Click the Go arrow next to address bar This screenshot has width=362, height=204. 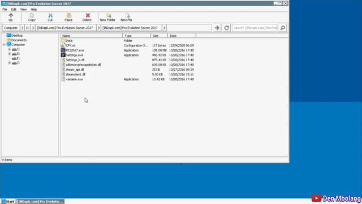tap(217, 28)
